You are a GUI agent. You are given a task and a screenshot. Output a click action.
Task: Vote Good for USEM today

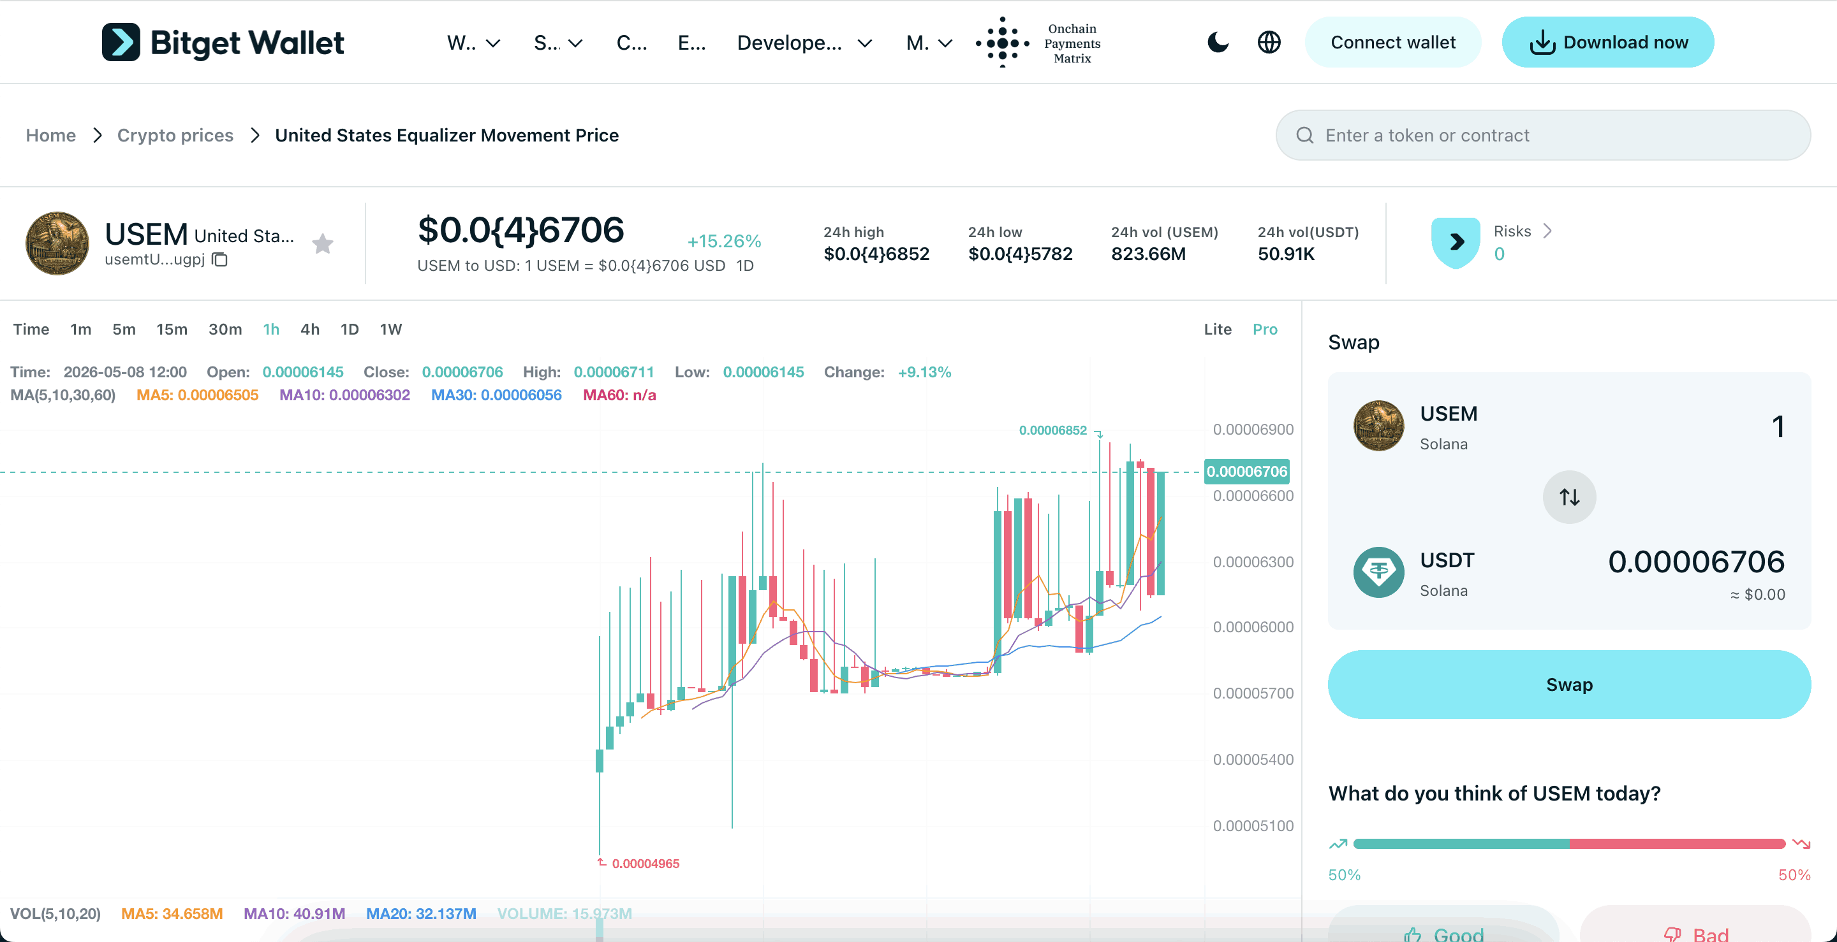(1443, 925)
